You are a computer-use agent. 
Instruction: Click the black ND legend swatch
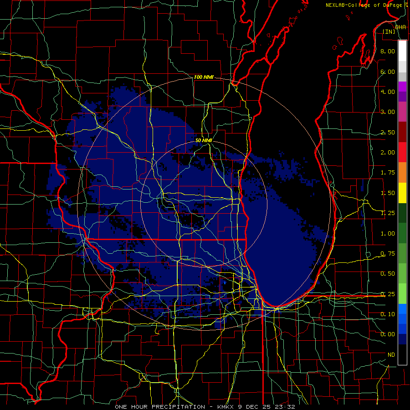402,354
